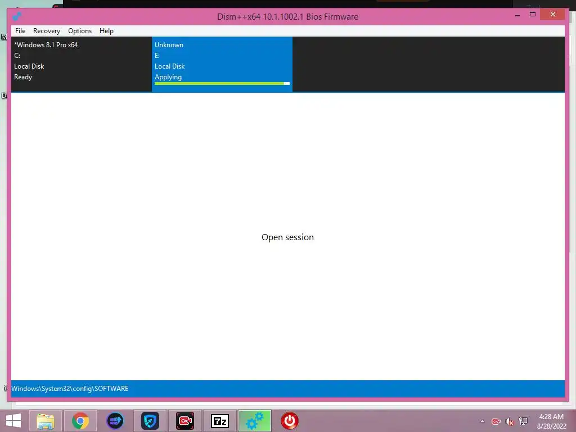This screenshot has width=576, height=432.
Task: Select the Windows 8.1 Pro x64 image tile
Action: click(82, 64)
